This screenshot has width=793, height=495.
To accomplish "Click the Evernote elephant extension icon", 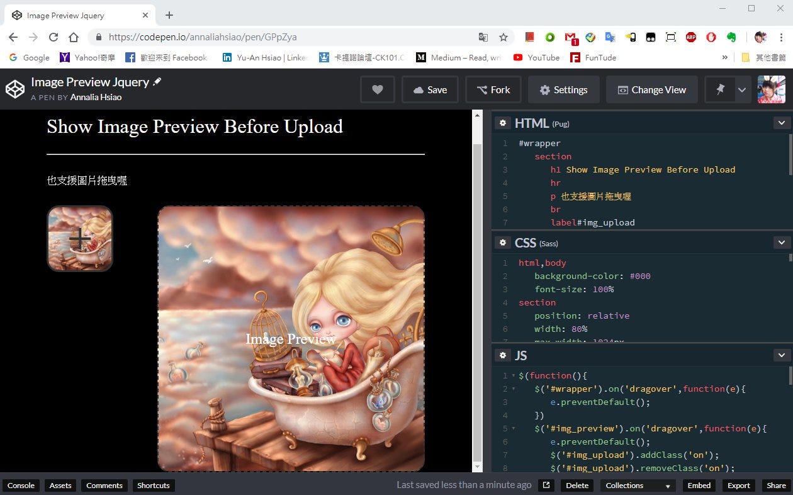I will point(731,37).
